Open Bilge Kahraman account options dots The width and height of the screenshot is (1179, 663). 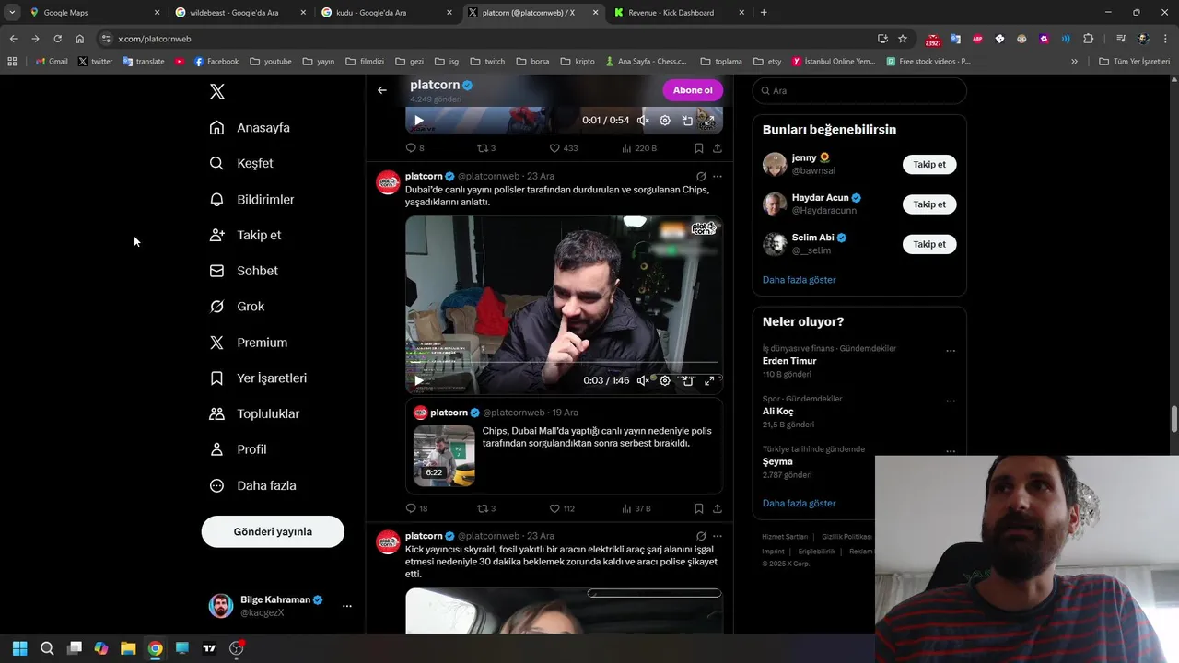(347, 606)
